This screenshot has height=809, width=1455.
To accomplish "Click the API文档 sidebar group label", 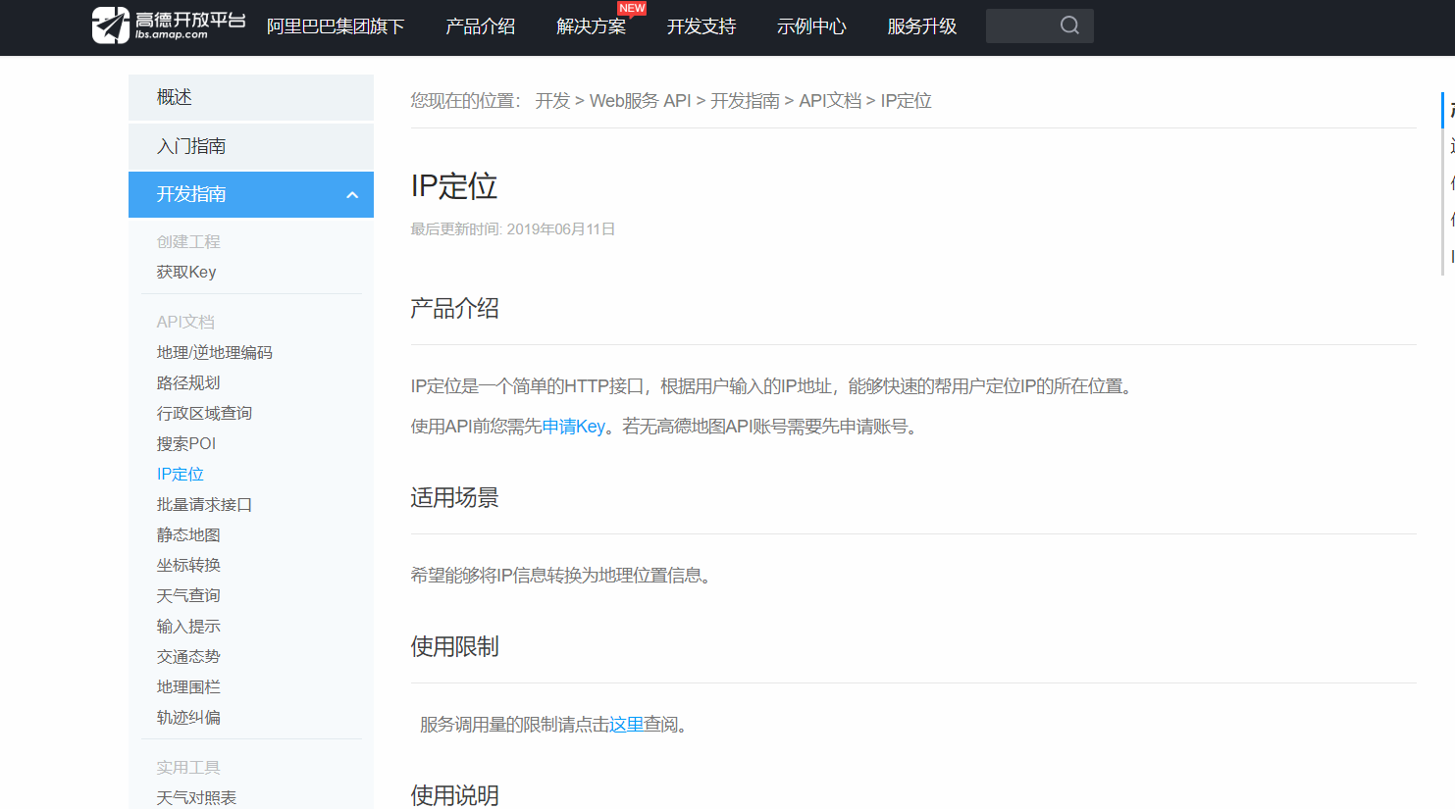I will [185, 322].
